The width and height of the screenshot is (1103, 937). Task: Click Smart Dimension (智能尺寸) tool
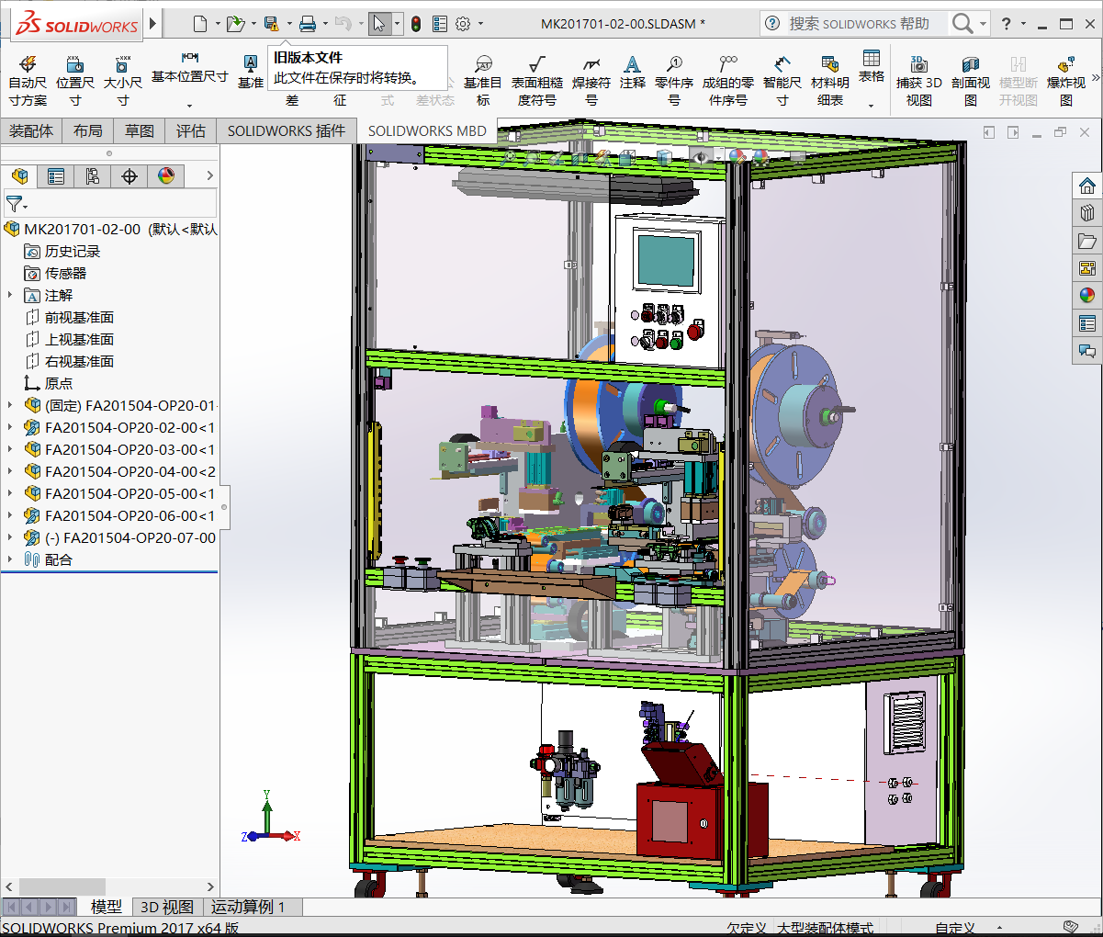click(782, 81)
